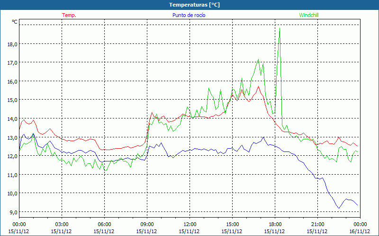Image resolution: width=379 pixels, height=236 pixels.
Task: Click the 13,0 y-axis label
Action: pos(13,137)
